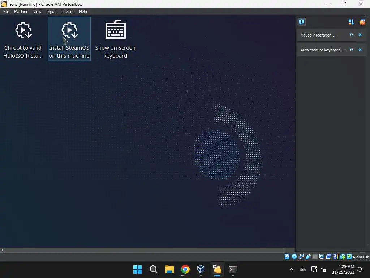Screen dimensions: 370x278
Task: Minimize the VirtualBox holo window
Action: coord(328,4)
